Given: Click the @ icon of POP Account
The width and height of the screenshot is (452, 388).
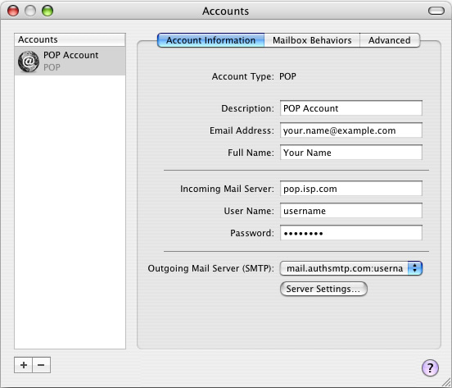Looking at the screenshot, I should [x=28, y=62].
